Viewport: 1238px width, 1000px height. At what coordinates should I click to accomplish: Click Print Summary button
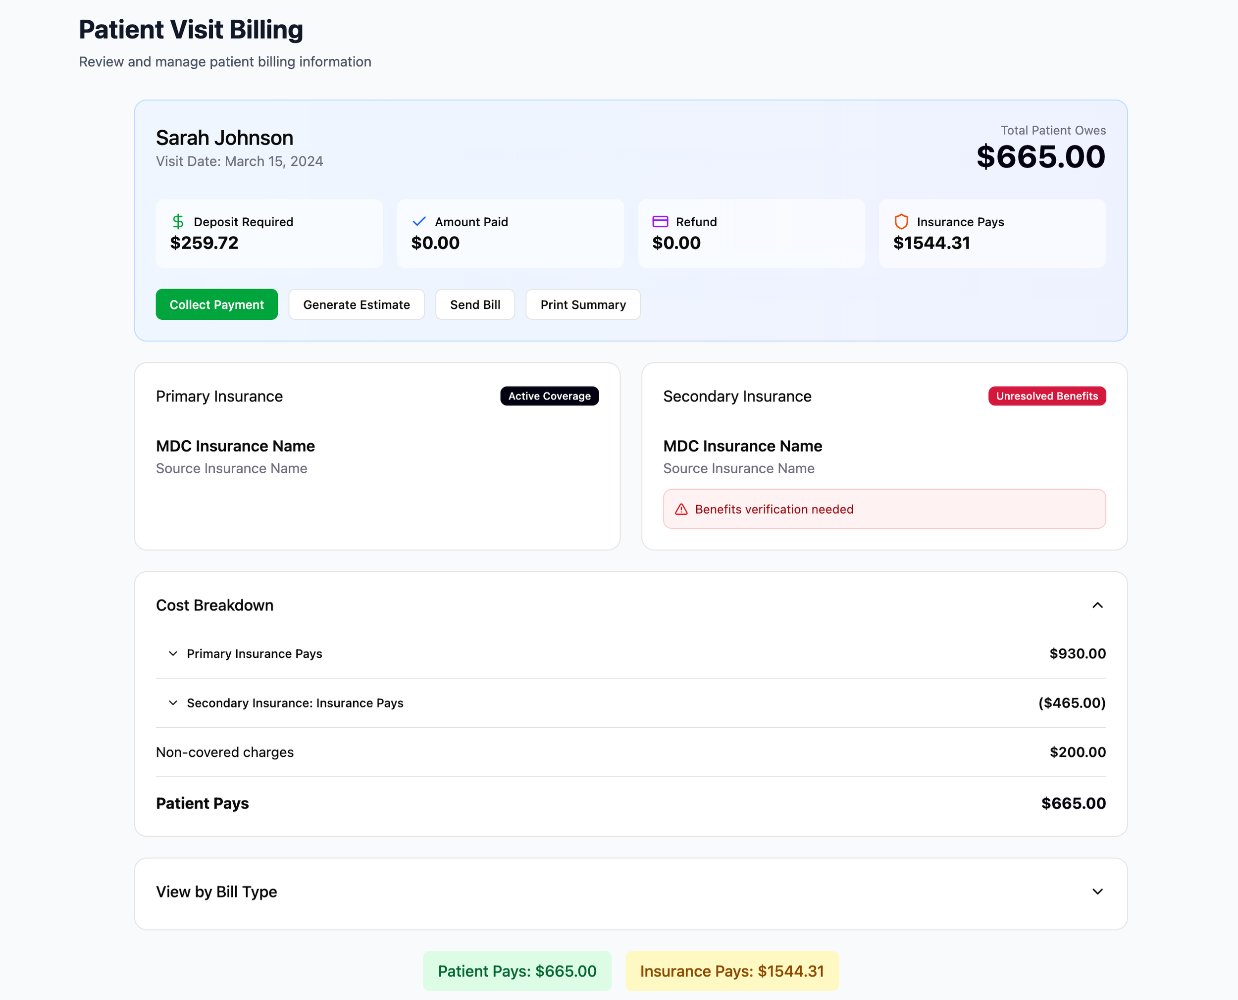(x=582, y=305)
